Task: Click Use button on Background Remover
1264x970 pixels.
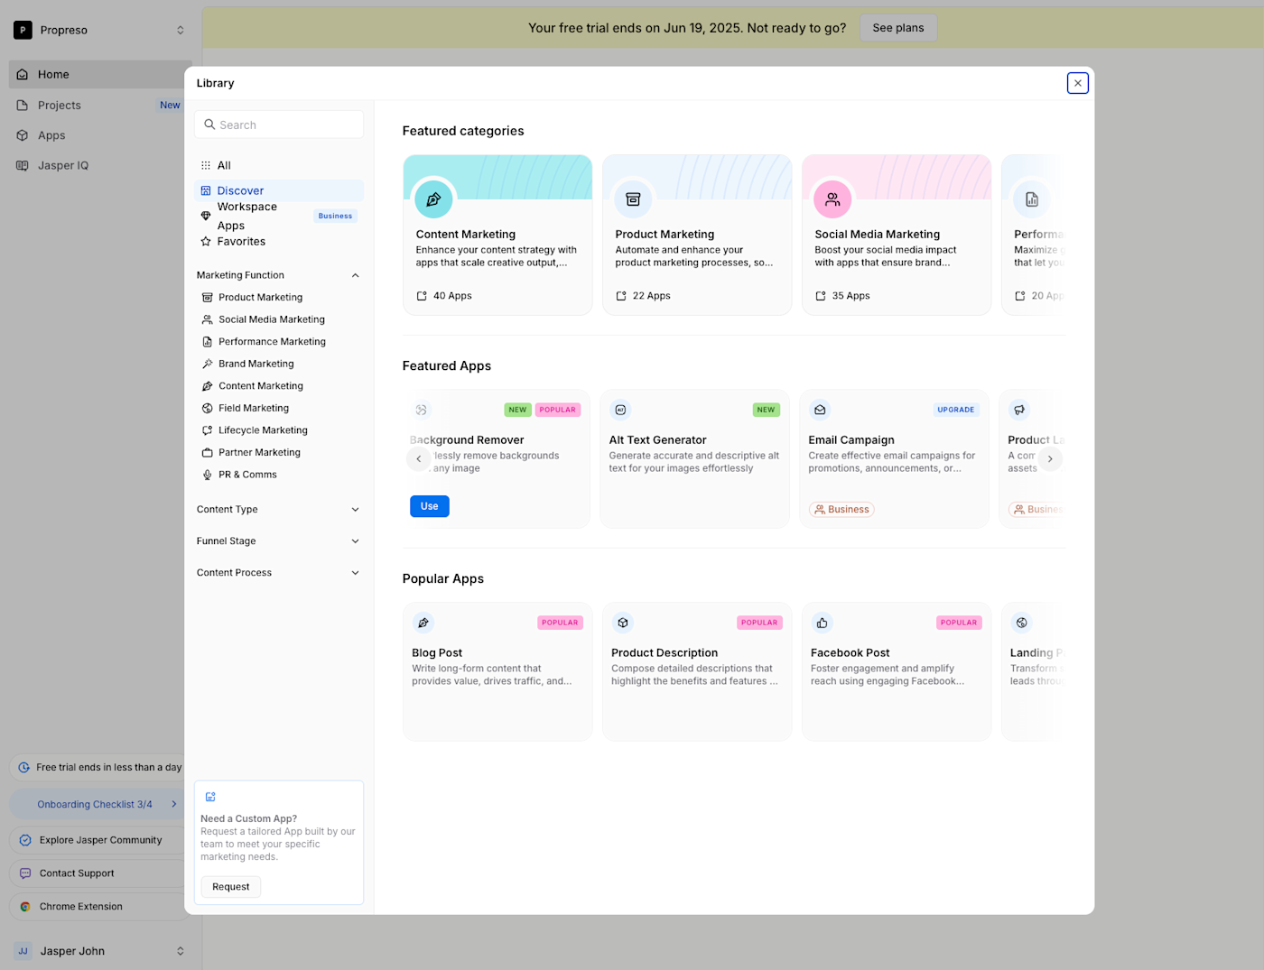Action: [430, 506]
